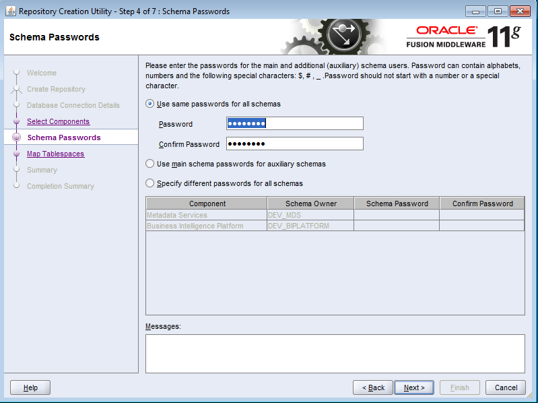Click the Select Components step bullet icon
538x403 pixels.
click(x=16, y=121)
